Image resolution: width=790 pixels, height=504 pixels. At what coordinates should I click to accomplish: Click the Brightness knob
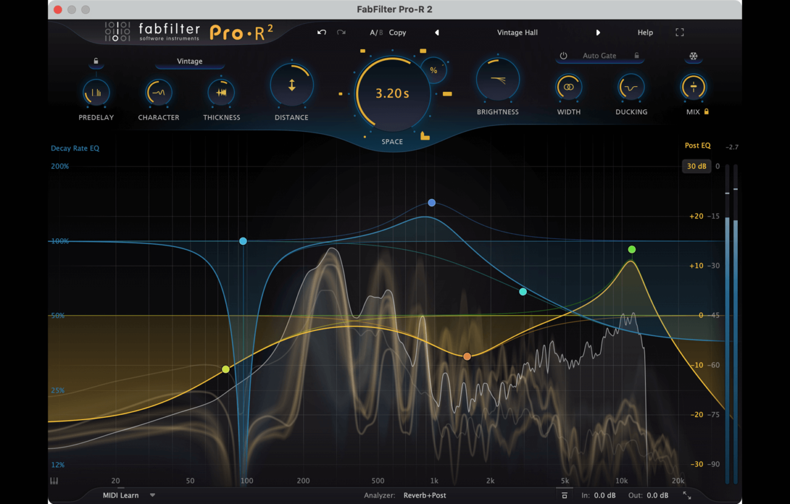click(x=498, y=80)
